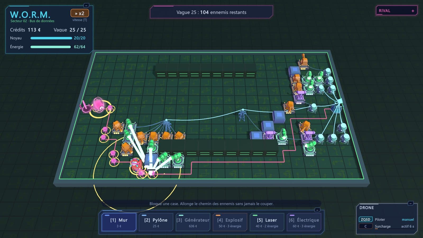Viewport: 423px width, 238px height.
Task: Select the [1] Mur build card
Action: 119,222
